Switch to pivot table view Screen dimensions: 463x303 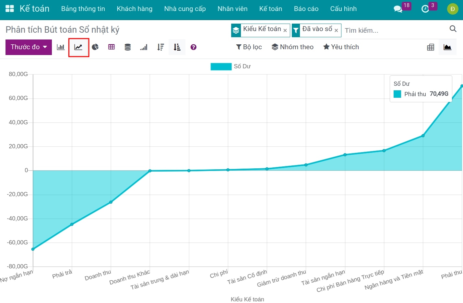click(x=431, y=47)
